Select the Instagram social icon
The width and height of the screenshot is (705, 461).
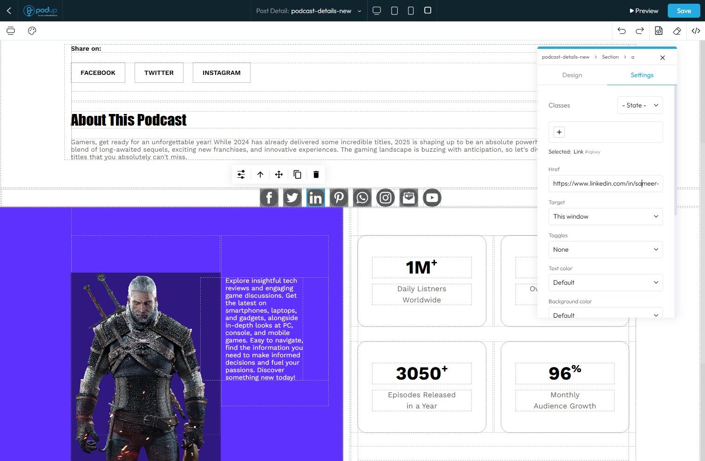click(386, 198)
